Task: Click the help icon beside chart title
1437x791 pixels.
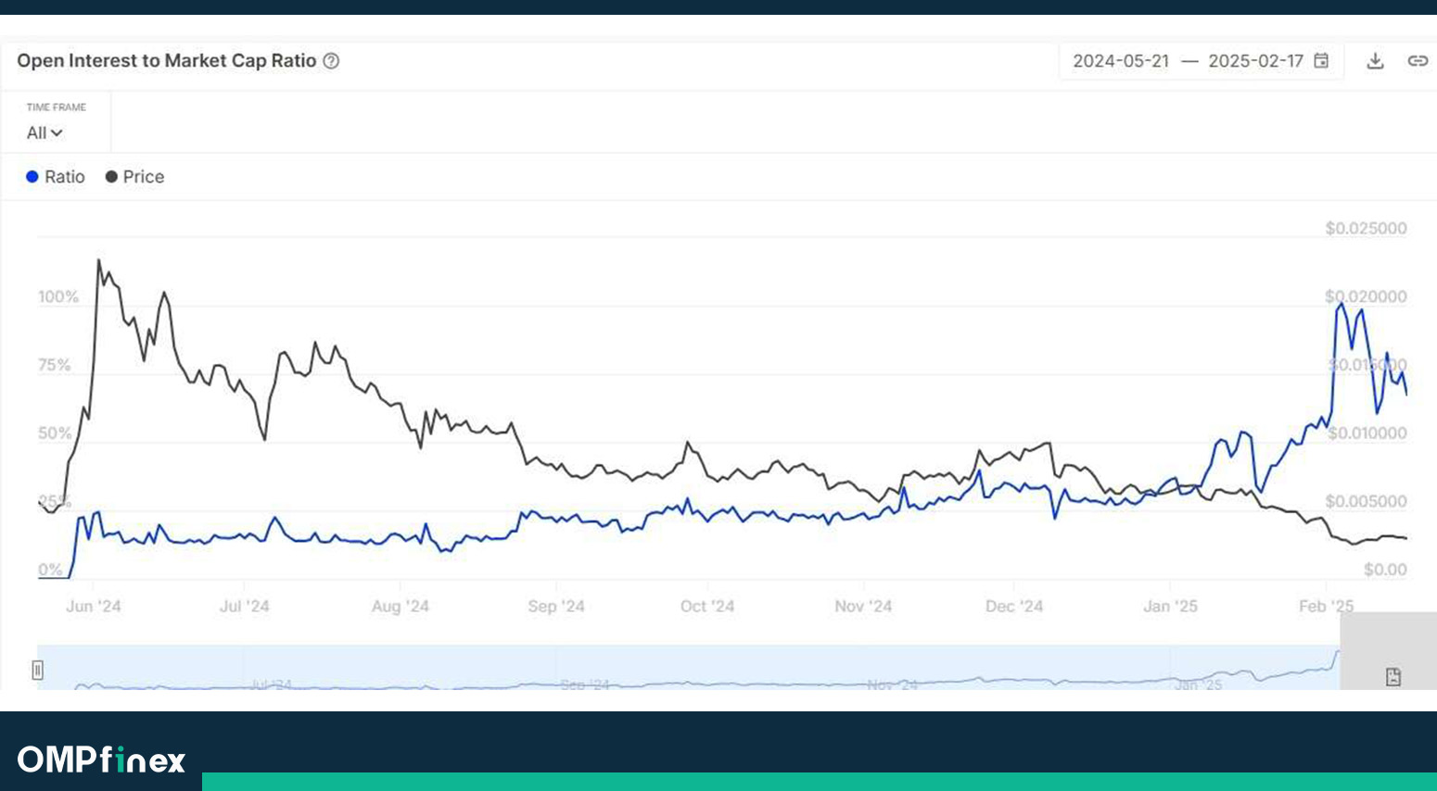Action: coord(331,61)
